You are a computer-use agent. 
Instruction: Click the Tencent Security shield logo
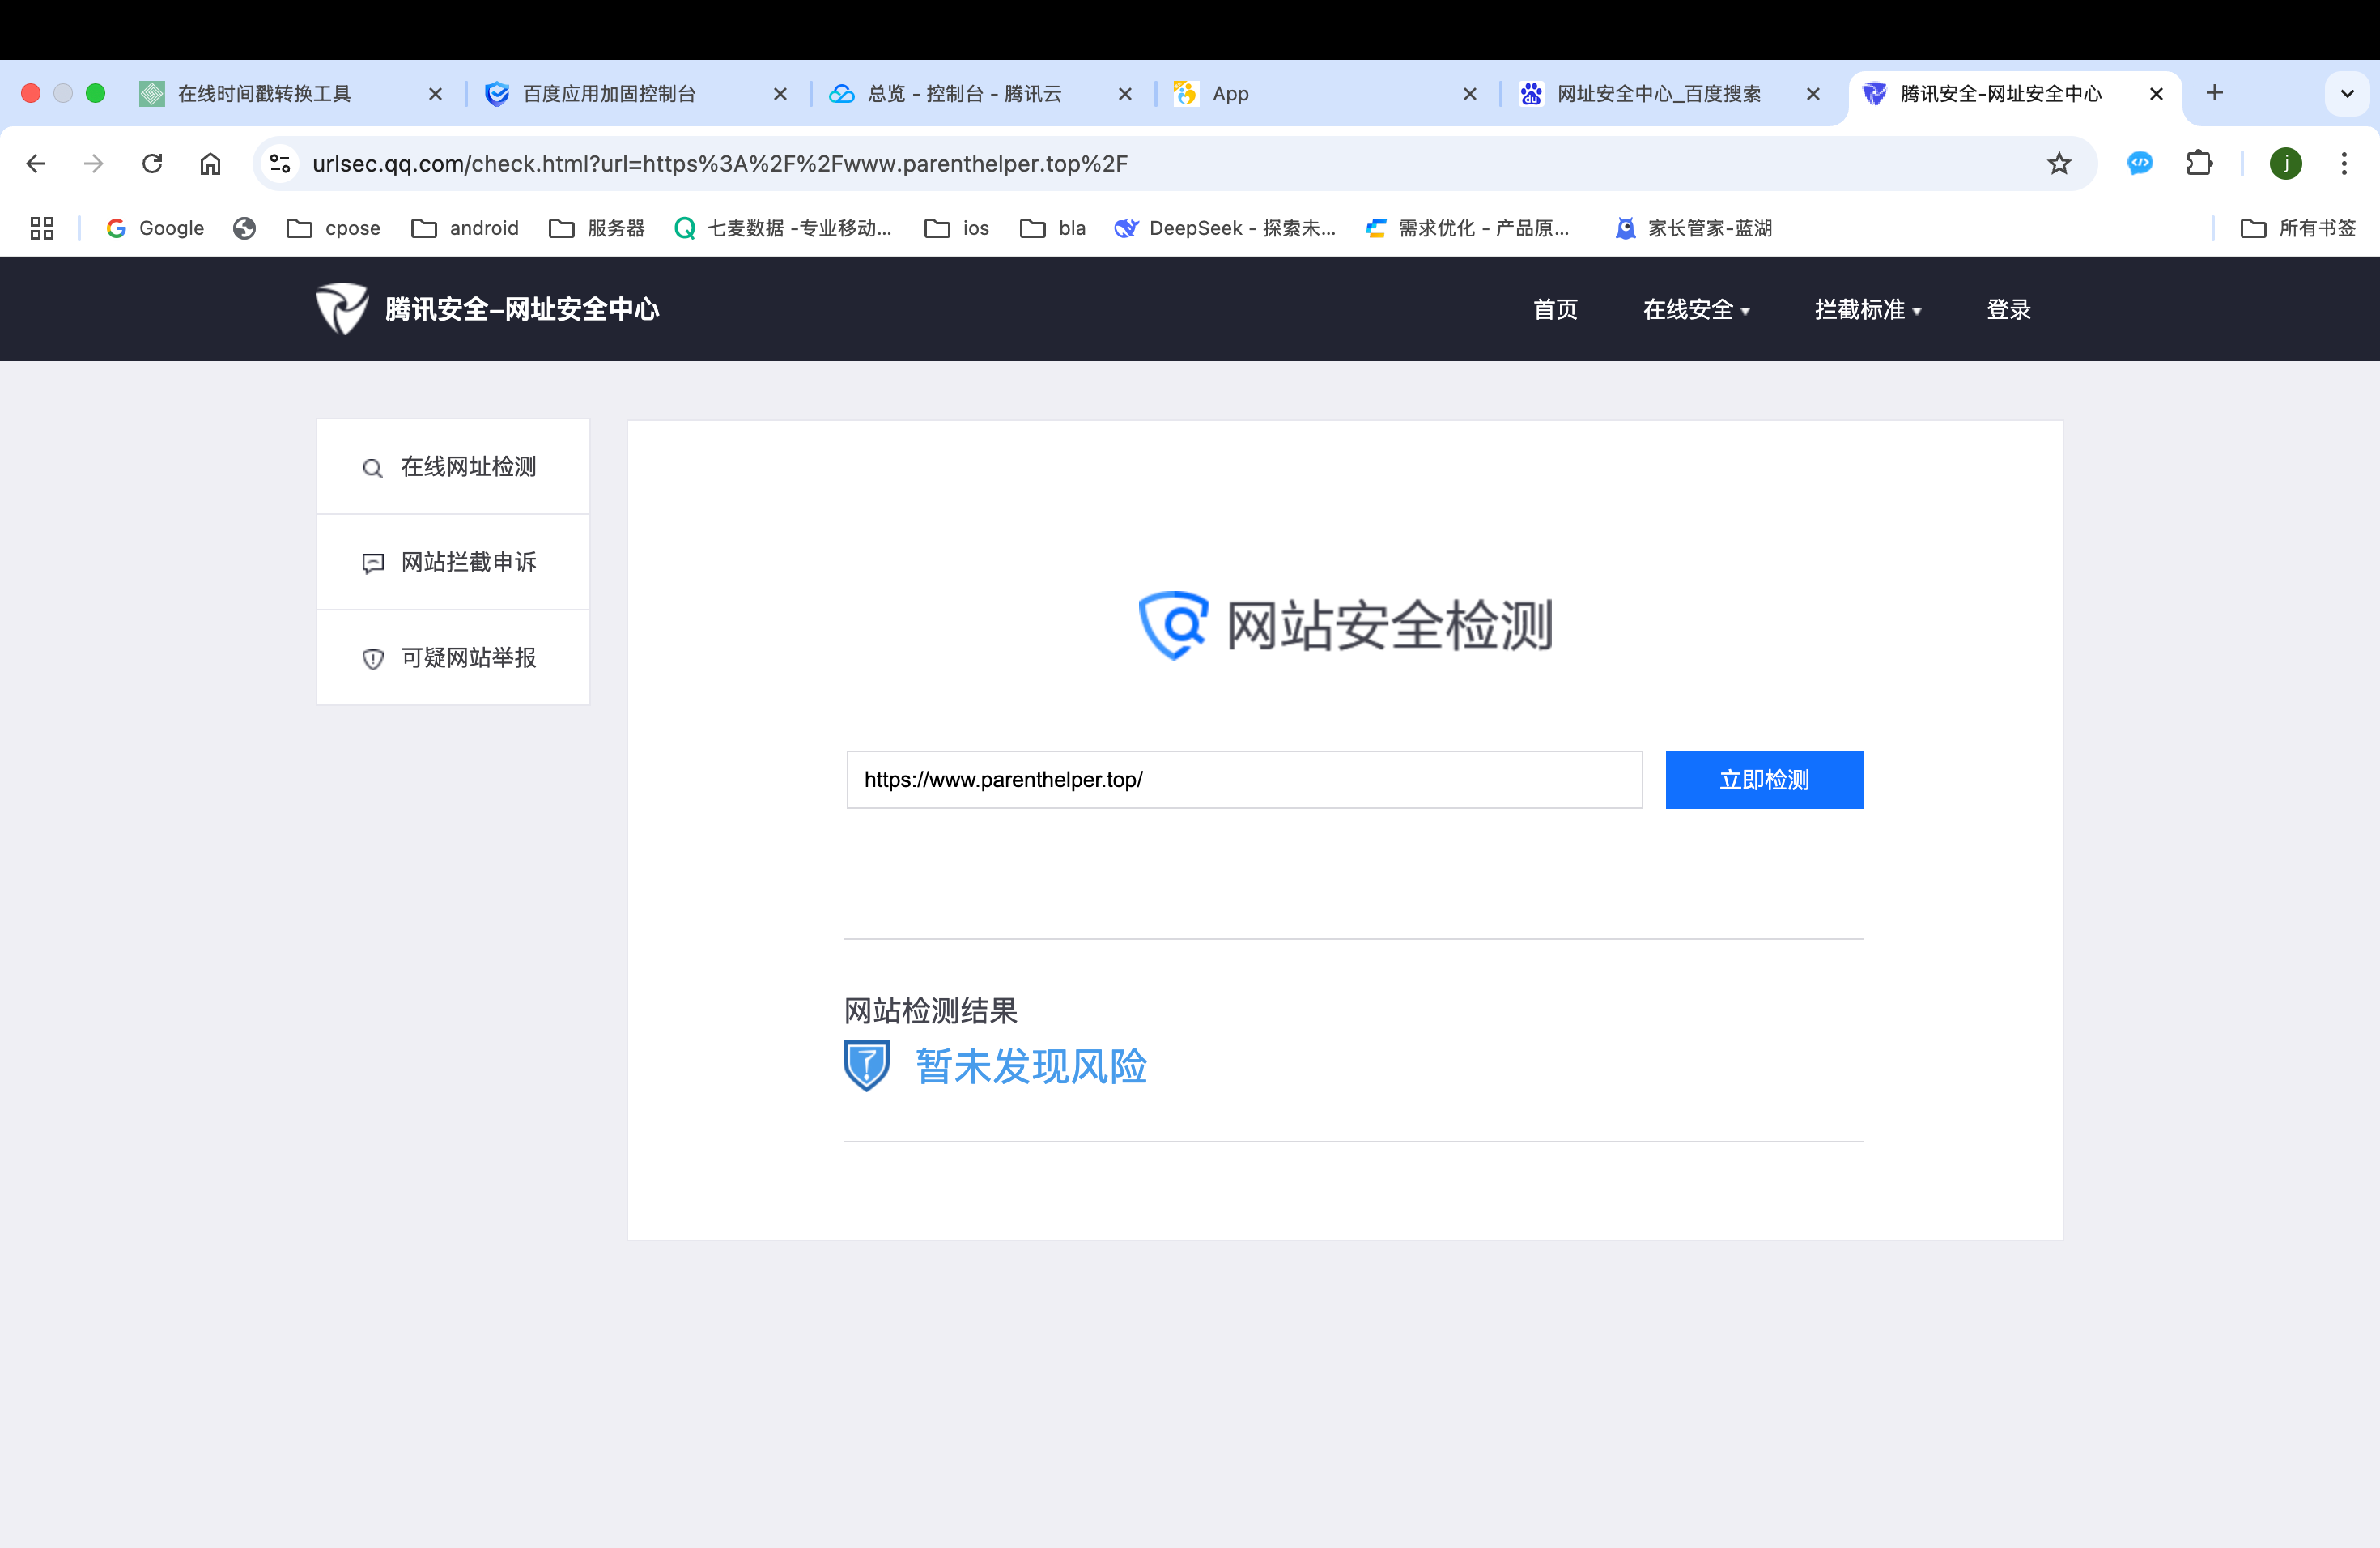click(342, 309)
